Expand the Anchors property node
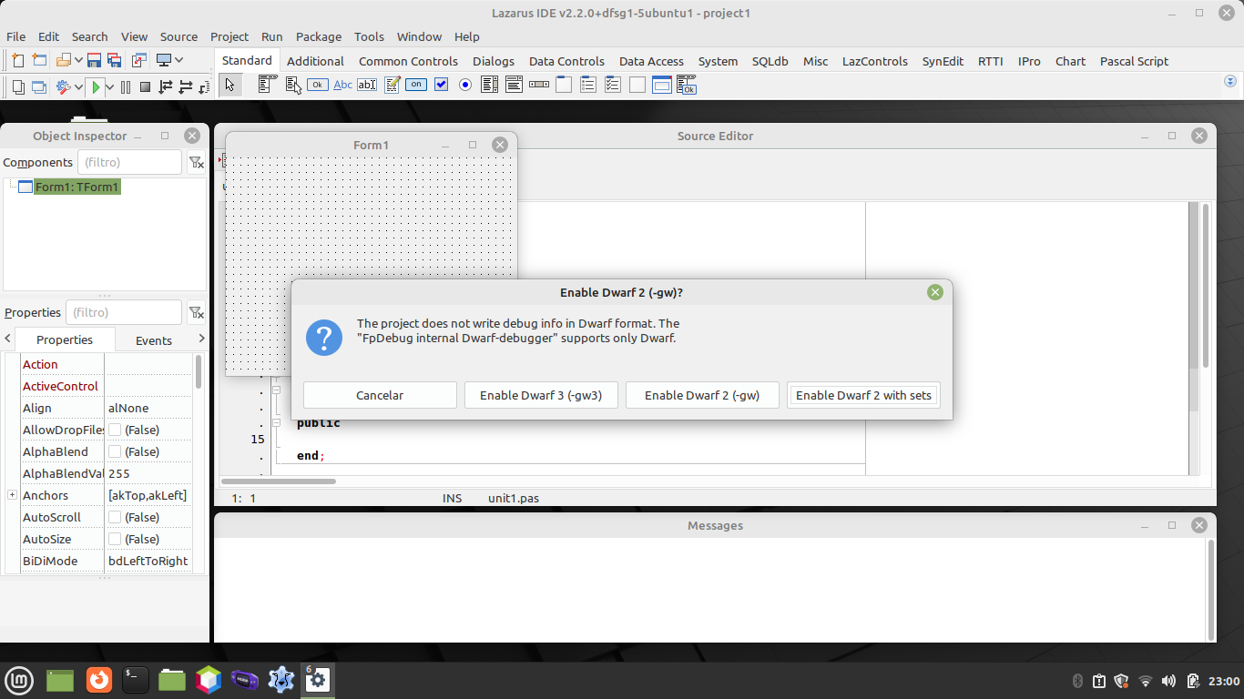Screen dimensions: 1244x699 (12, 495)
